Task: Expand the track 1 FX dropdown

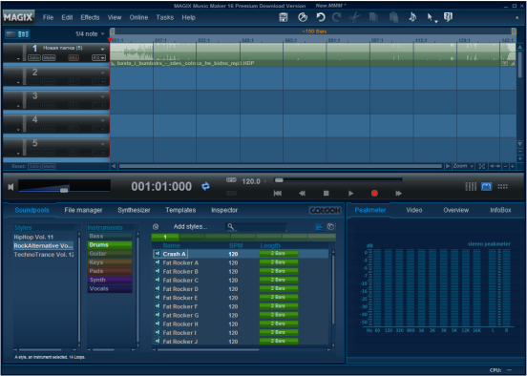Action: pyautogui.click(x=99, y=58)
